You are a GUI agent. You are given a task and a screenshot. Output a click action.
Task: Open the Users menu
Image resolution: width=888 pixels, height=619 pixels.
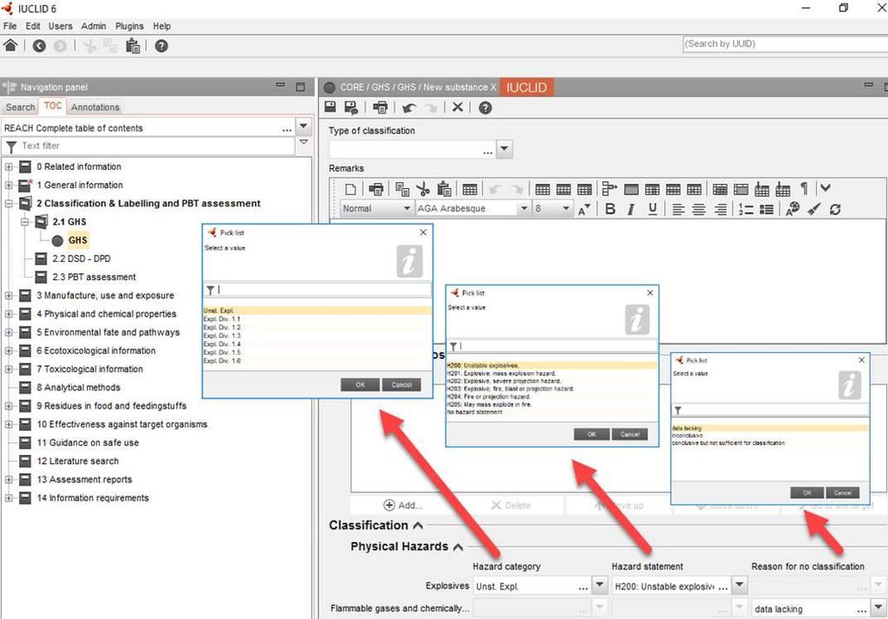coord(60,26)
